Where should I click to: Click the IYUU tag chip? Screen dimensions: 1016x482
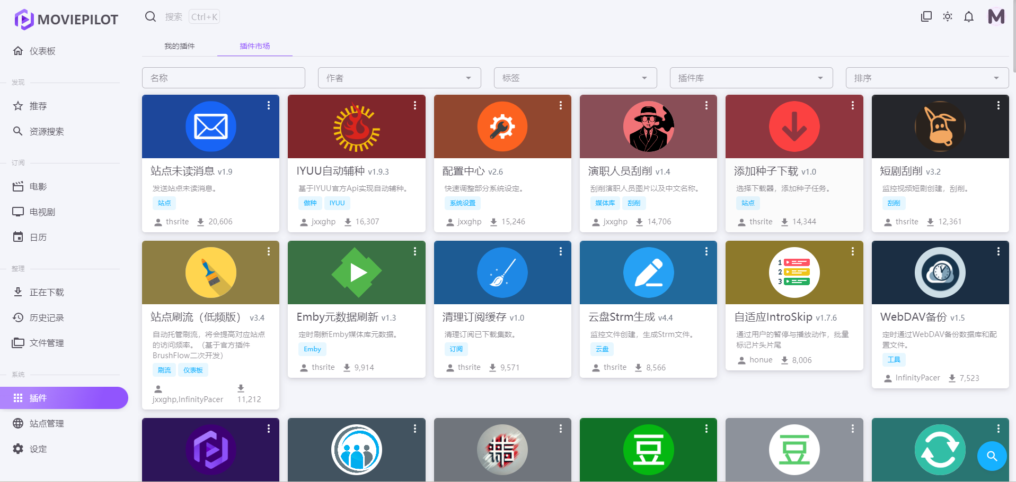click(337, 203)
